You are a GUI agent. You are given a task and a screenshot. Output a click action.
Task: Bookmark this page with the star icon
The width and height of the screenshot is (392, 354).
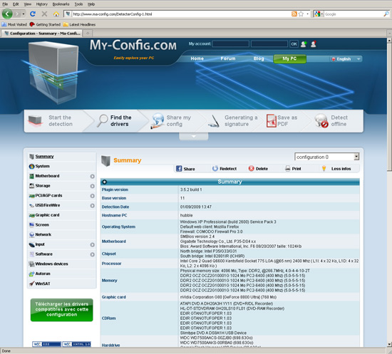click(301, 14)
